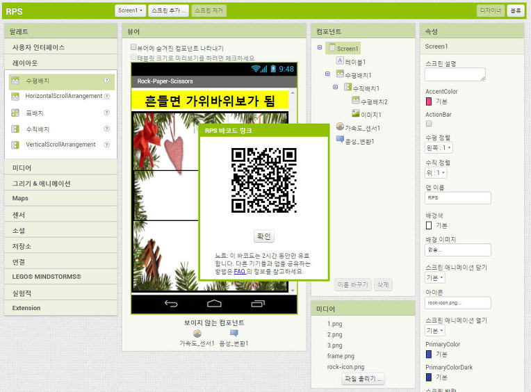
Task: Toggle show hidden components in viewer
Action: (133, 47)
